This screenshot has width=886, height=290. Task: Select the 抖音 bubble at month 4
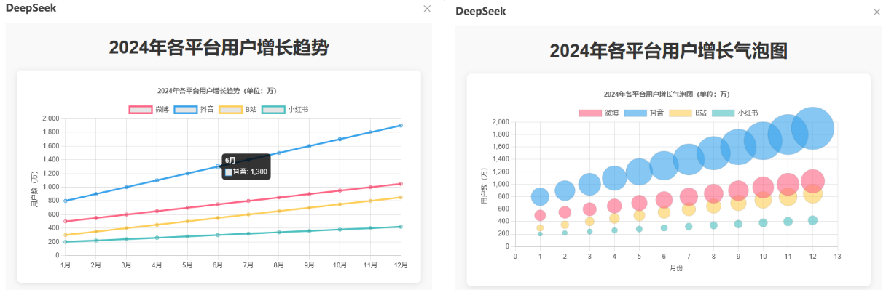614,177
